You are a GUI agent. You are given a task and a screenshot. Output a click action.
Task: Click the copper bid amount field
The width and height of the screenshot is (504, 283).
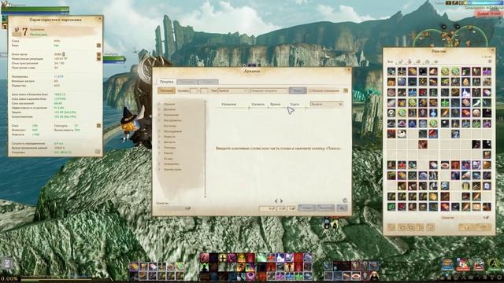[x=291, y=208]
